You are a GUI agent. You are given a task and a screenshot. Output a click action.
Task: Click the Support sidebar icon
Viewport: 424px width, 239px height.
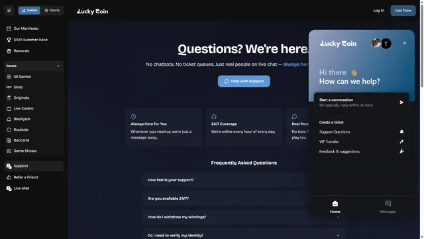9,166
